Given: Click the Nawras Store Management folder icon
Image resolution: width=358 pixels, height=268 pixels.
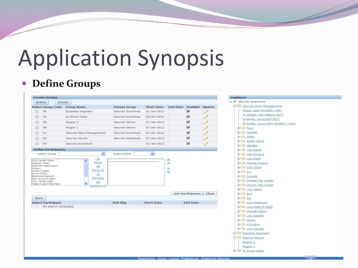Looking at the screenshot, I should click(x=239, y=106).
